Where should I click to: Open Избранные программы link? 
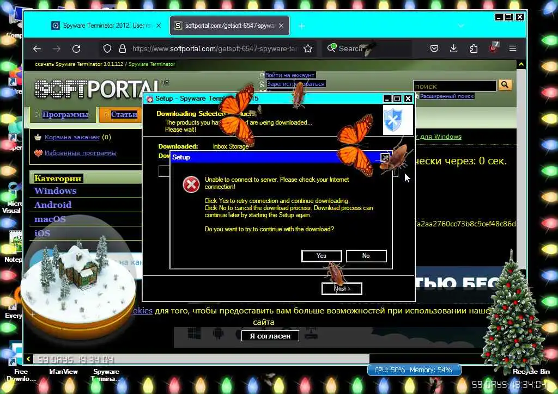coord(81,153)
